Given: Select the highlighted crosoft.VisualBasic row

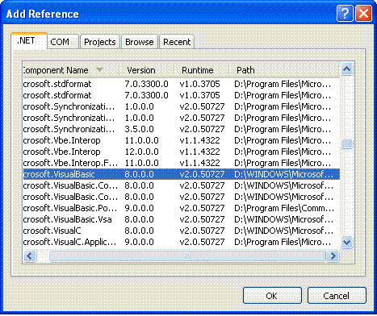Looking at the screenshot, I should click(x=182, y=174).
